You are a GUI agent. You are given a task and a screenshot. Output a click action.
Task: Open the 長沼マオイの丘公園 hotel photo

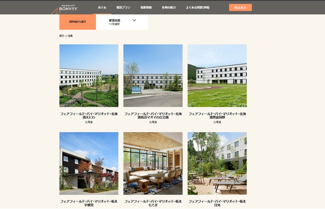tap(153, 76)
